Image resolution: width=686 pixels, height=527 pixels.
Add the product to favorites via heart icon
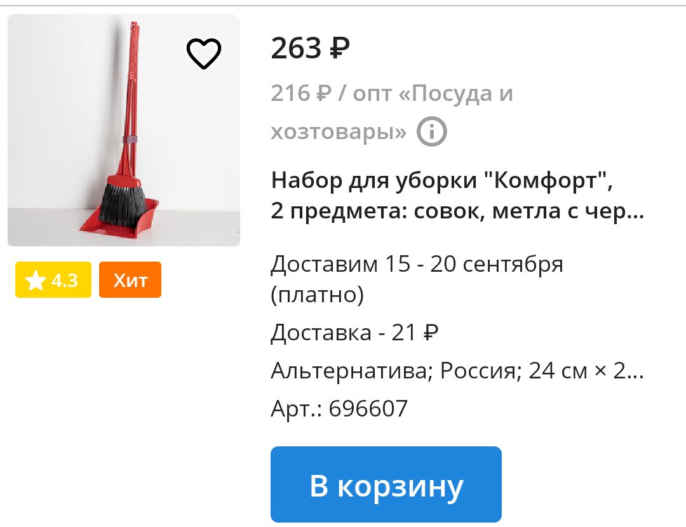click(x=204, y=53)
